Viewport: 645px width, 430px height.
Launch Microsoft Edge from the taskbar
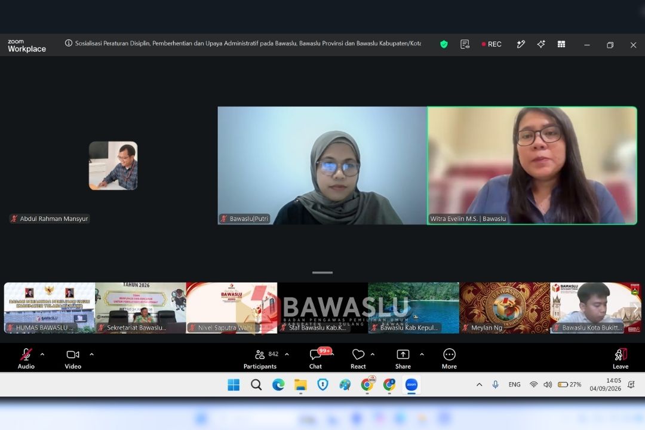(278, 385)
